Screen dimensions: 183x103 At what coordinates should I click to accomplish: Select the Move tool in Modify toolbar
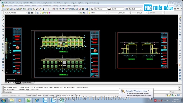[180, 32]
